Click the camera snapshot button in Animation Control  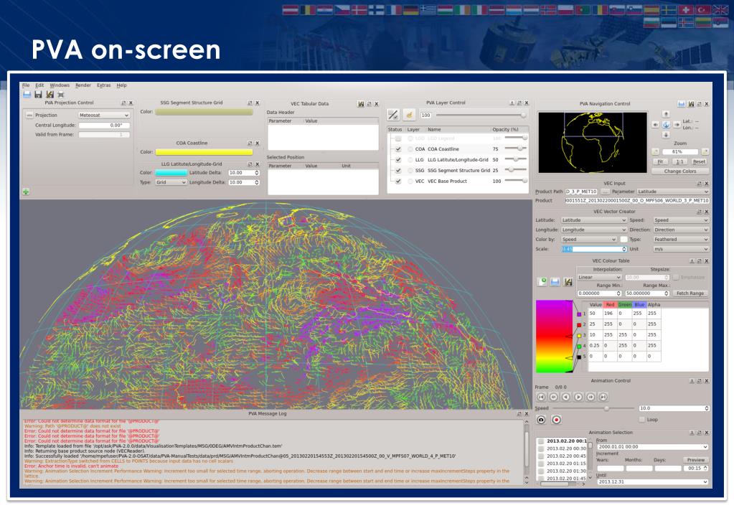(x=541, y=420)
